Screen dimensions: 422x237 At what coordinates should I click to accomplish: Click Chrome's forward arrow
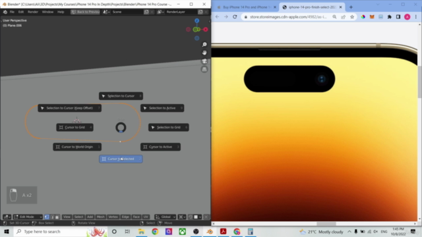226,16
